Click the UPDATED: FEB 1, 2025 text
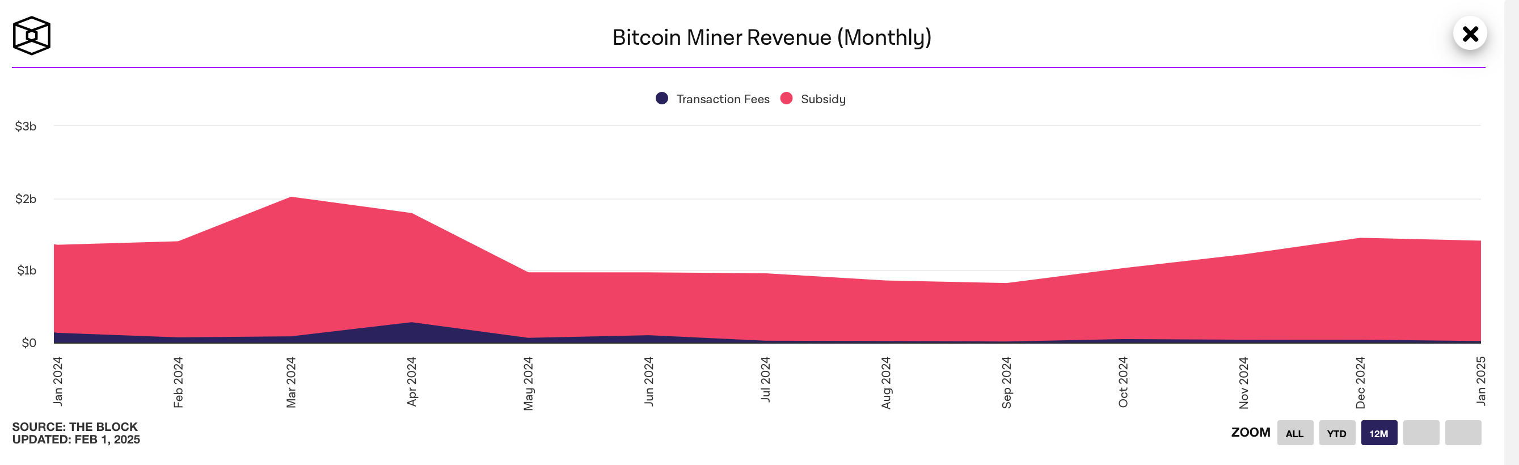The width and height of the screenshot is (1519, 465). click(75, 439)
